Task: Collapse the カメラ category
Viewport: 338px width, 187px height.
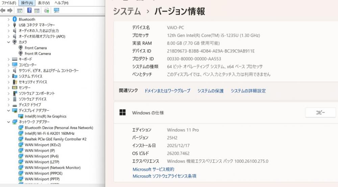Action: [x=8, y=42]
